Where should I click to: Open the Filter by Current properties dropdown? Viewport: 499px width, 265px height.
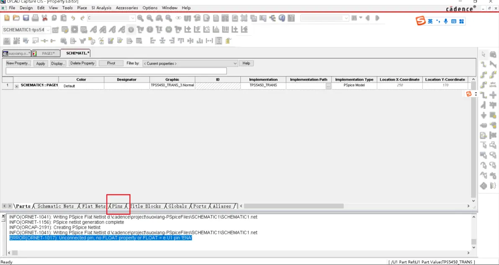pos(190,63)
